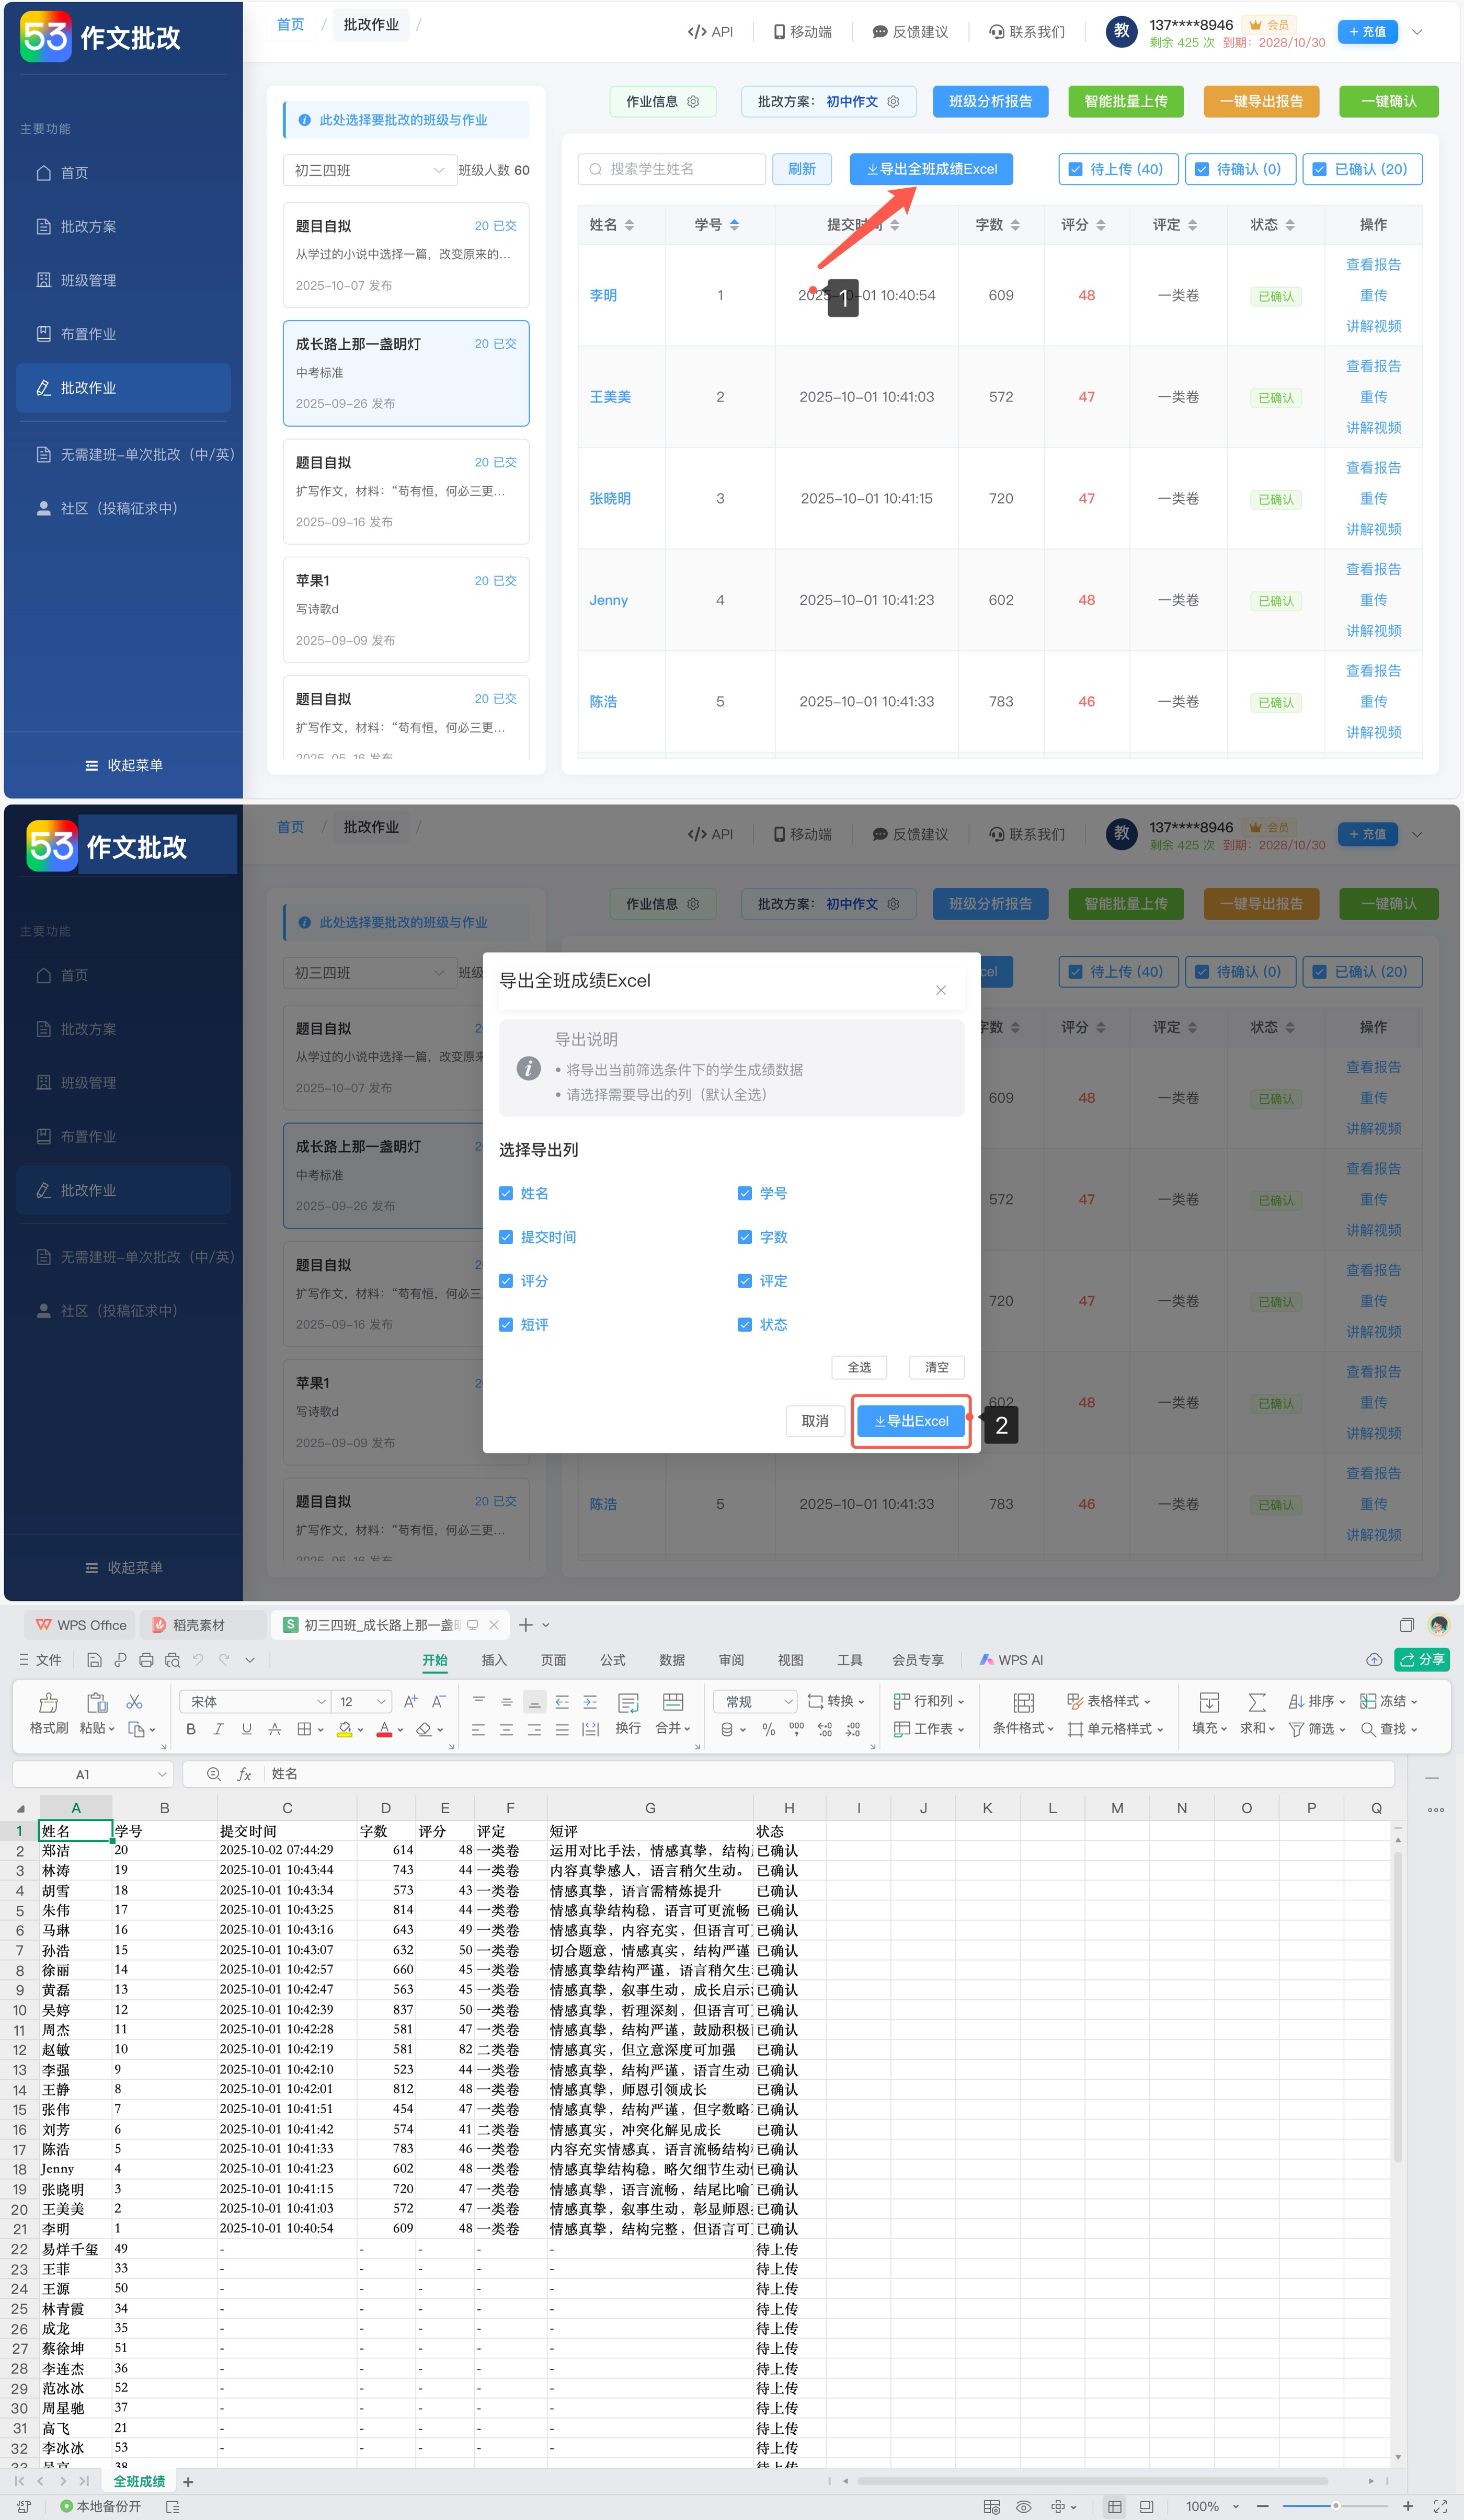Uncheck the 学号 export column checkbox

click(x=745, y=1193)
